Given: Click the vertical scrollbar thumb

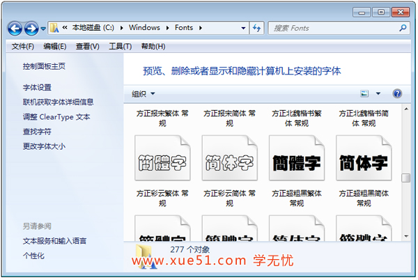Looking at the screenshot, I should click(406, 178).
